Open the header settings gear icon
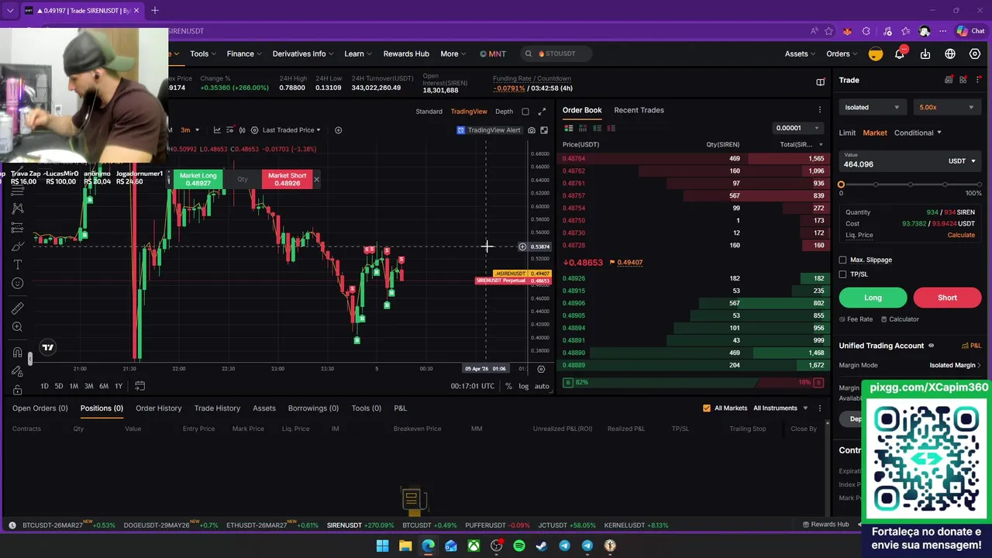The height and width of the screenshot is (558, 992). pos(975,54)
